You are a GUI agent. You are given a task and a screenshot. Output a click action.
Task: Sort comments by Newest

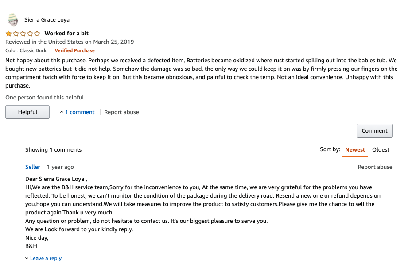click(x=355, y=150)
